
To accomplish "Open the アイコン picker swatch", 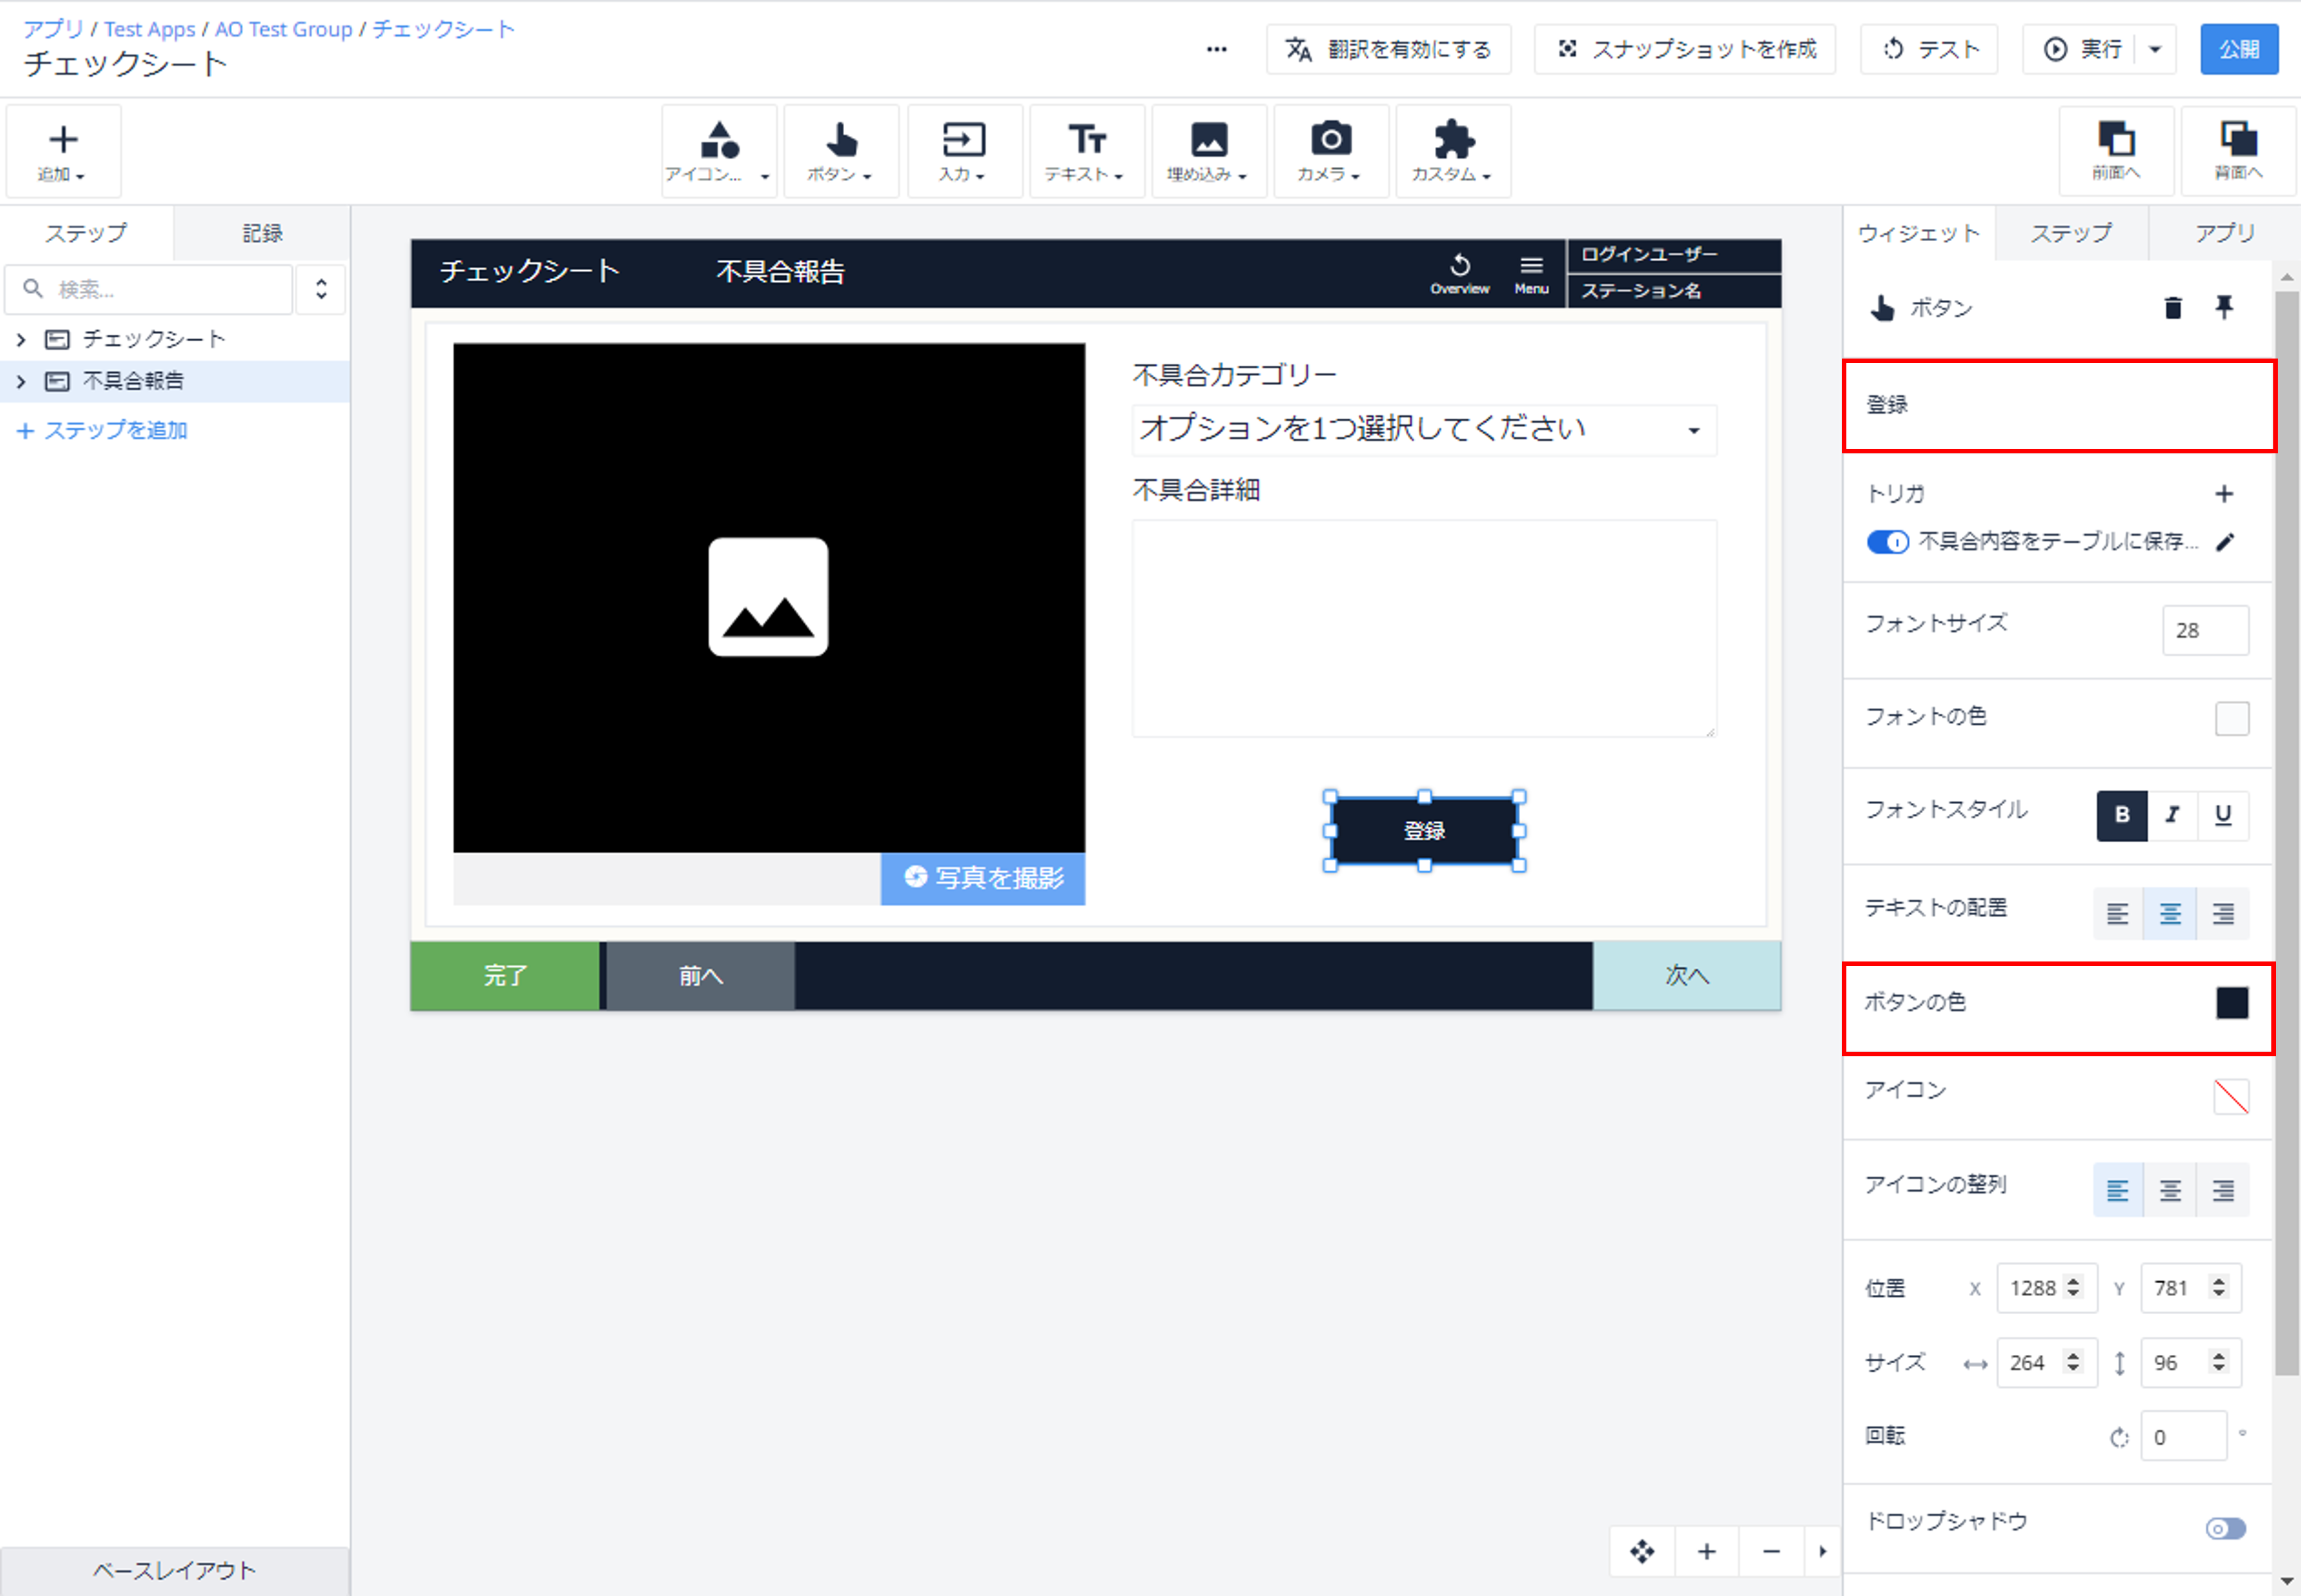I will pos(2232,1097).
